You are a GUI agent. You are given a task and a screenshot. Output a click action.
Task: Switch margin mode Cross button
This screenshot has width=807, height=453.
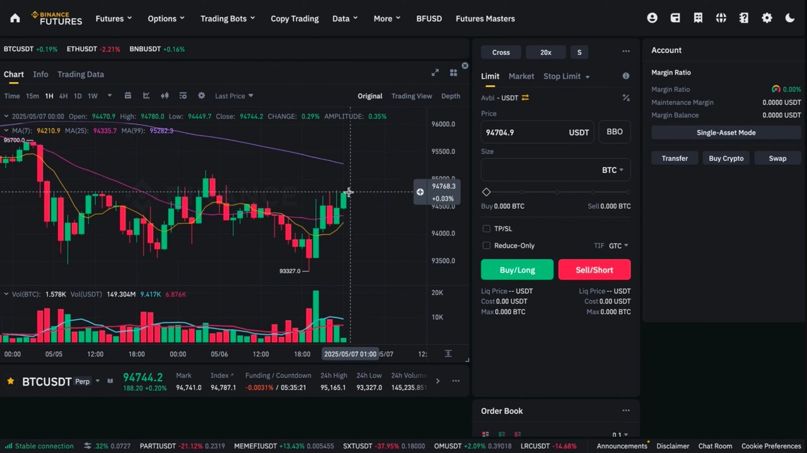click(501, 52)
